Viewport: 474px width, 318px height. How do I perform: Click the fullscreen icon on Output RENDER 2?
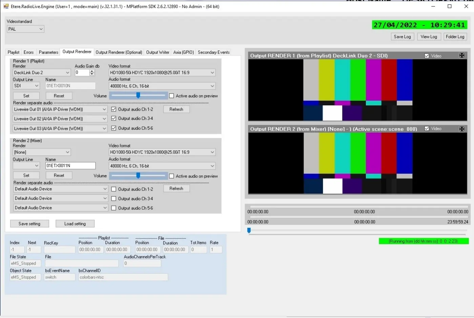[x=462, y=129]
